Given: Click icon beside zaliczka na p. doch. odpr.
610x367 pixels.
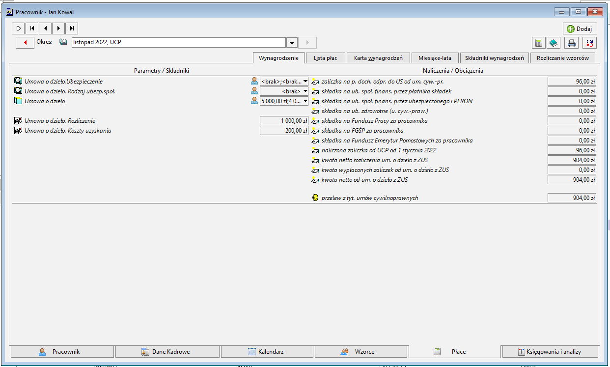Looking at the screenshot, I should 315,81.
